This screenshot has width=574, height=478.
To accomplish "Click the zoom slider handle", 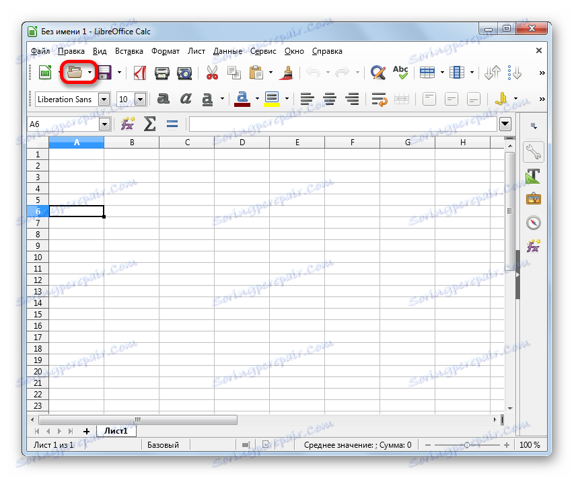I will pyautogui.click(x=467, y=445).
